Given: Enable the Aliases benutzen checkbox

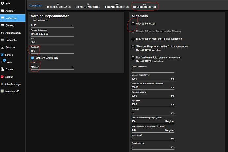Looking at the screenshot, I should coord(133,24).
